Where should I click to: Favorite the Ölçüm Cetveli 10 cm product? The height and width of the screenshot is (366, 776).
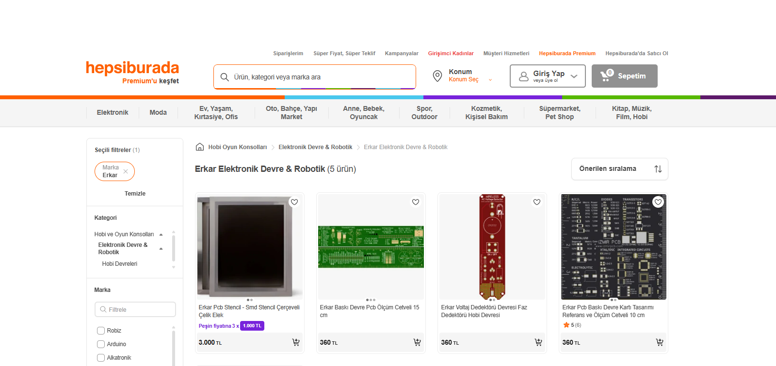point(658,202)
